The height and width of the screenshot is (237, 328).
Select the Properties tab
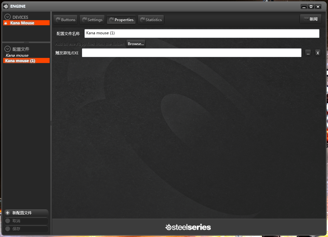click(121, 20)
